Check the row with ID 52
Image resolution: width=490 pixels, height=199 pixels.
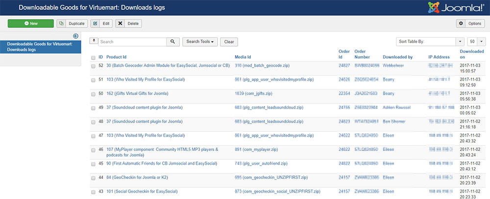93,66
